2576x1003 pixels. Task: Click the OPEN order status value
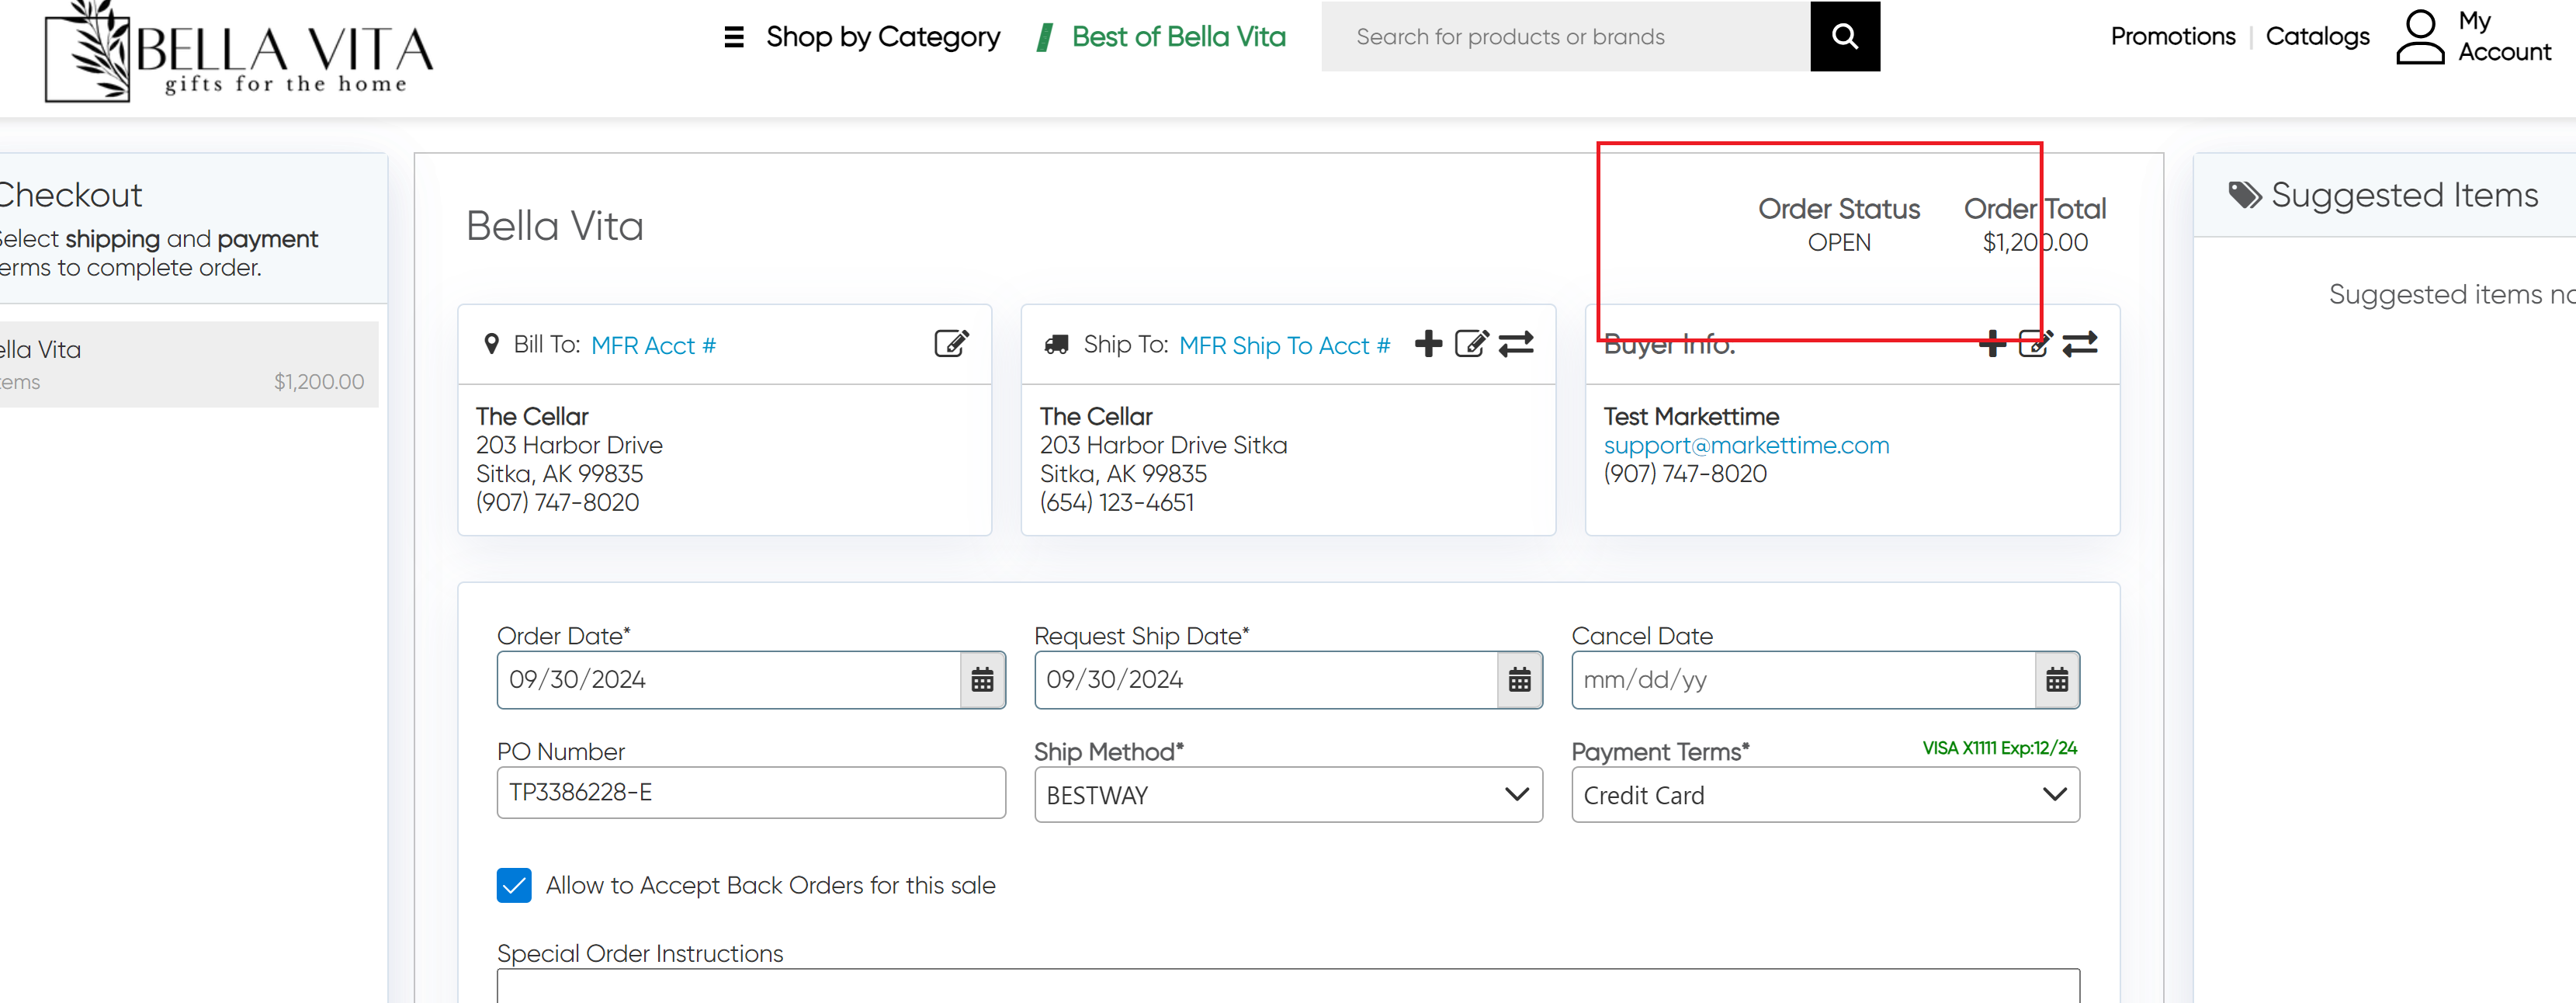[1839, 242]
